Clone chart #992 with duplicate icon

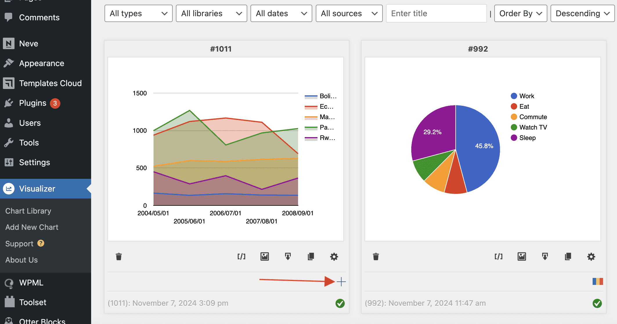point(568,256)
